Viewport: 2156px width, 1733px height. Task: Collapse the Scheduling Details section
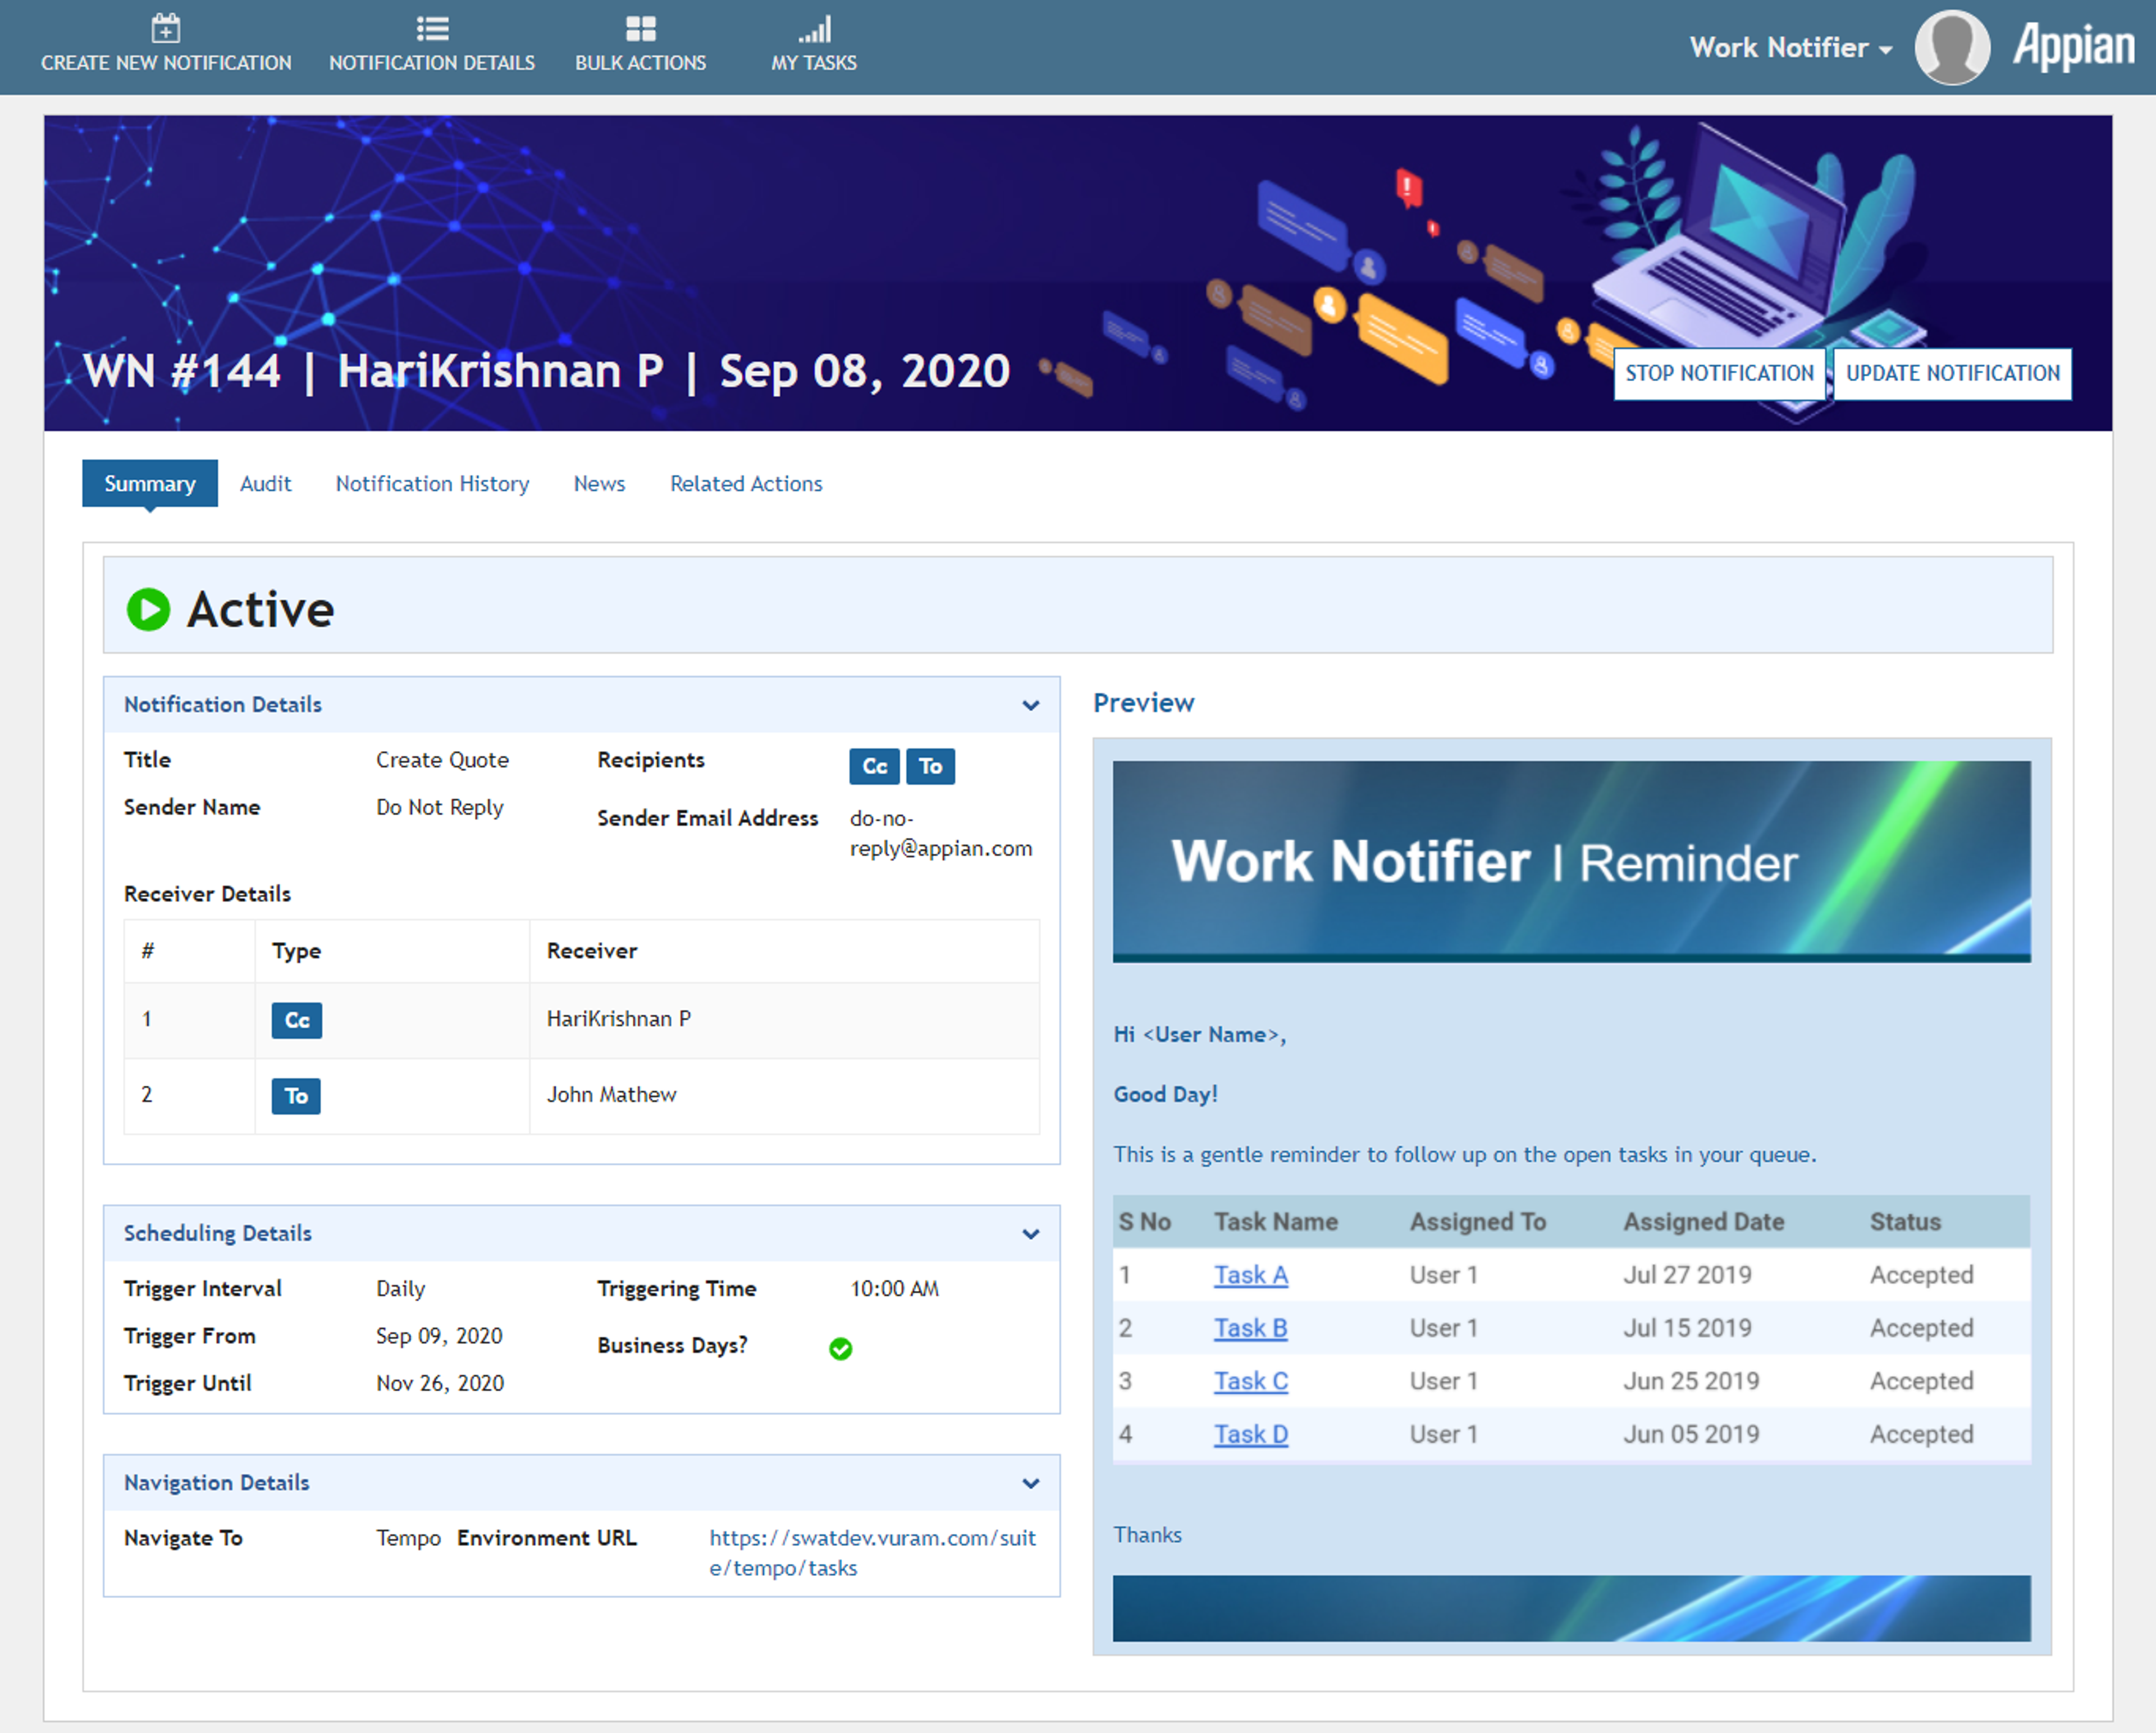[x=1031, y=1234]
